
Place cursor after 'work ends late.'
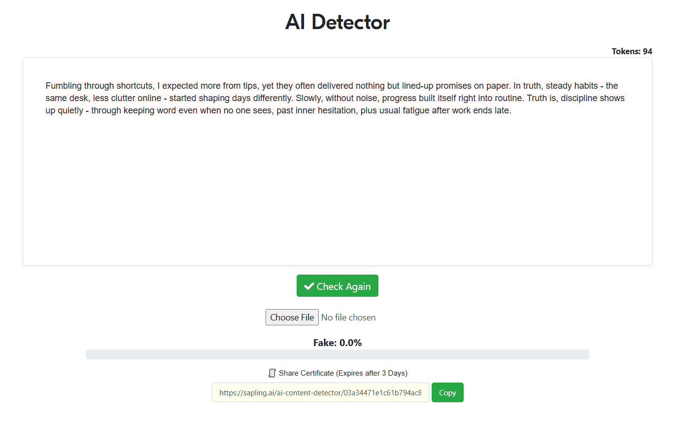[x=512, y=110]
